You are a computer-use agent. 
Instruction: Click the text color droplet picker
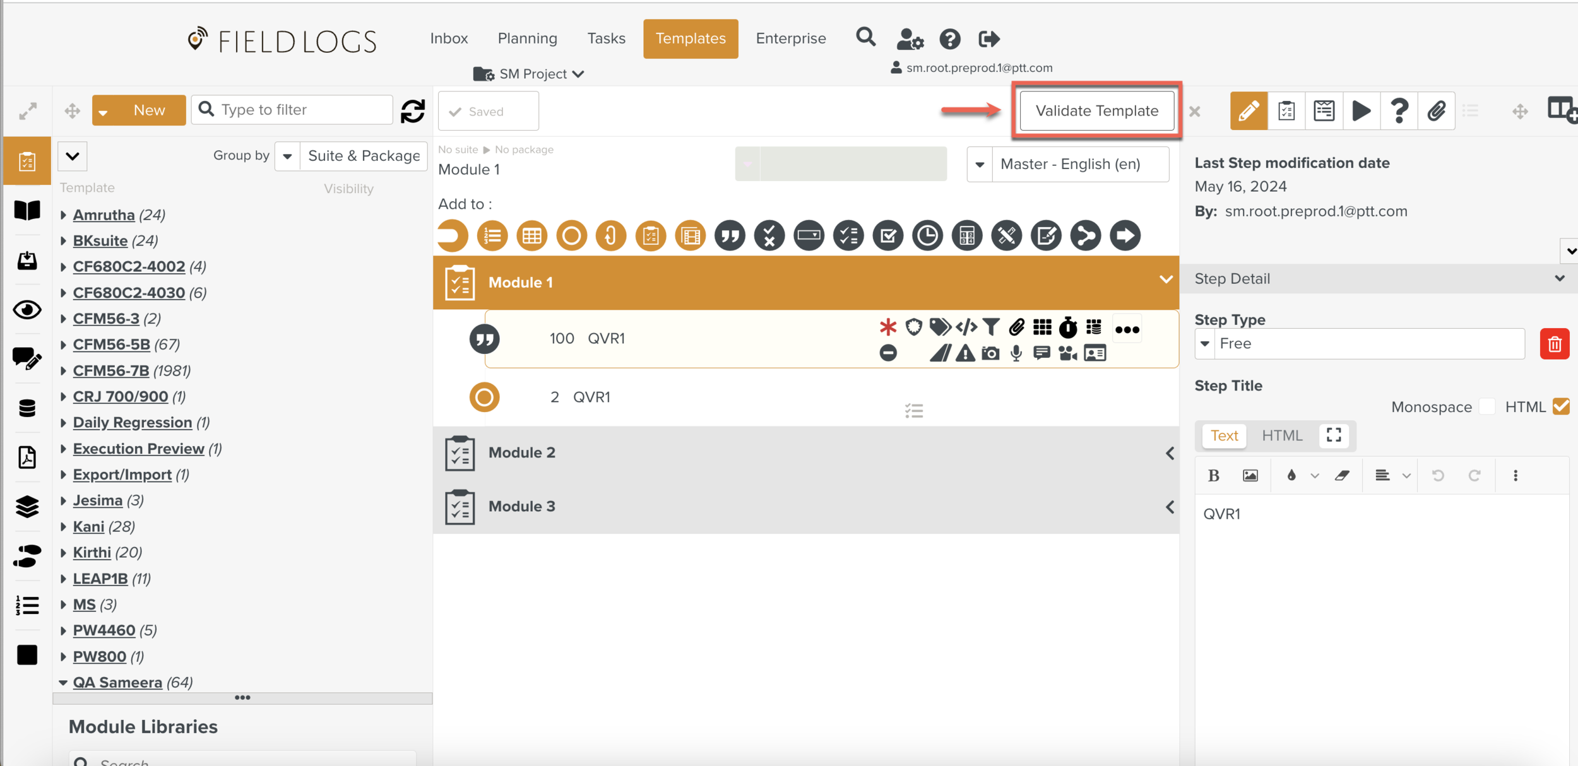(1291, 476)
